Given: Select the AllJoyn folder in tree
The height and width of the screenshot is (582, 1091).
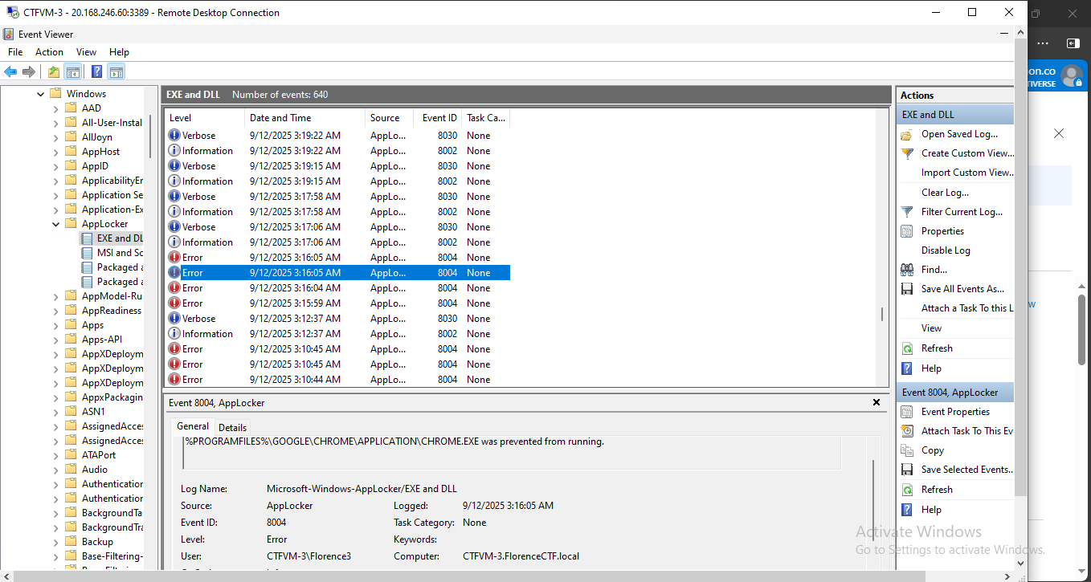Looking at the screenshot, I should click(x=97, y=137).
